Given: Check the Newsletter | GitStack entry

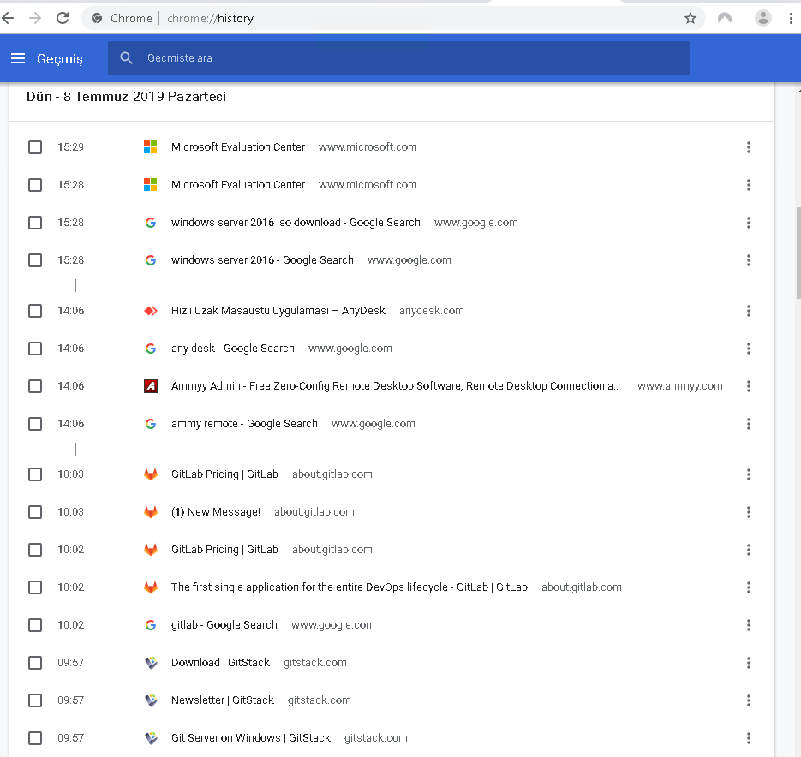Looking at the screenshot, I should tap(35, 700).
